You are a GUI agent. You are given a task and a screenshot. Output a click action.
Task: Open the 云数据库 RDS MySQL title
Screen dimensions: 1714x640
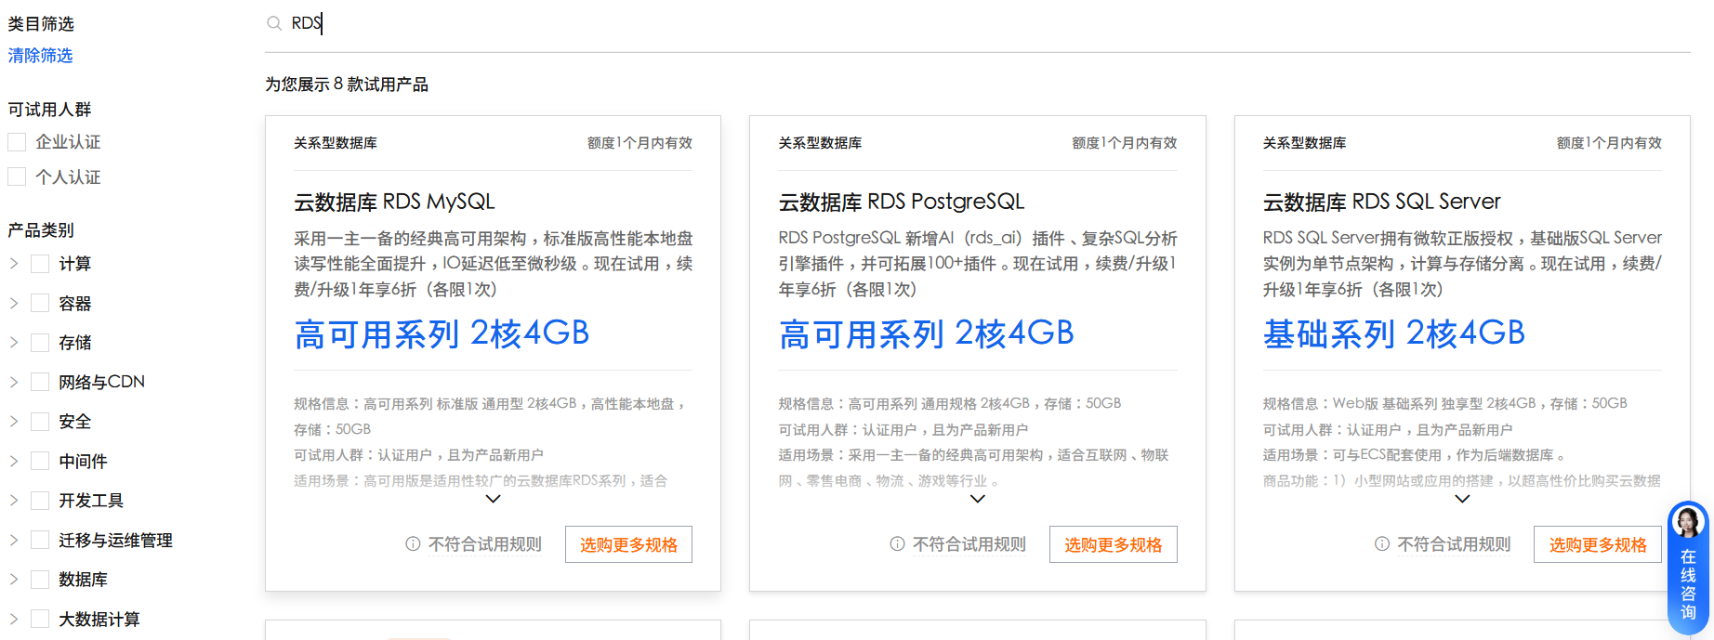pos(394,202)
